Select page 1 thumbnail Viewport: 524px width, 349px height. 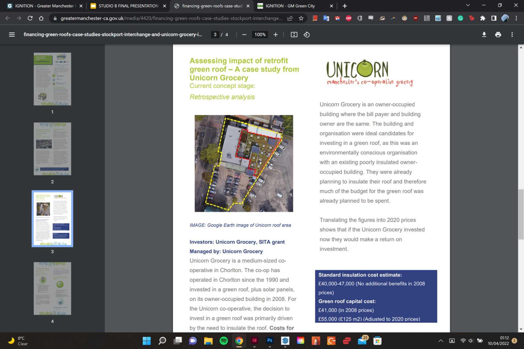[x=52, y=79]
